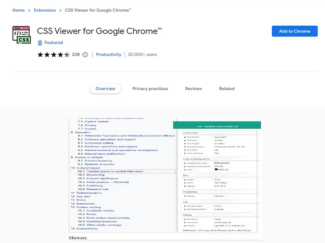Select the Overview tab
325x243 pixels.
[x=105, y=89]
